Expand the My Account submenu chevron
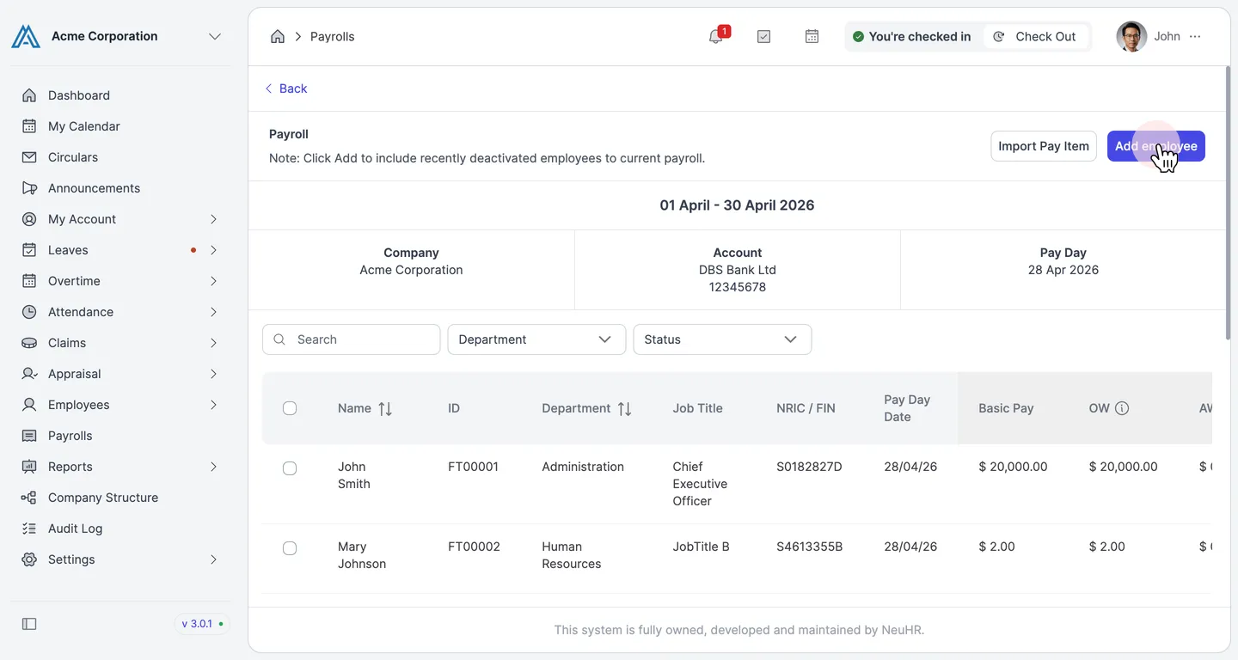 coord(213,219)
